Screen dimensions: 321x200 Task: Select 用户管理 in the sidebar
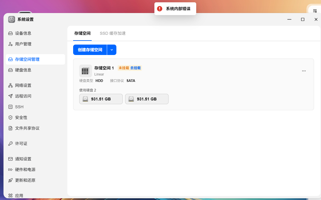[x=35, y=44]
